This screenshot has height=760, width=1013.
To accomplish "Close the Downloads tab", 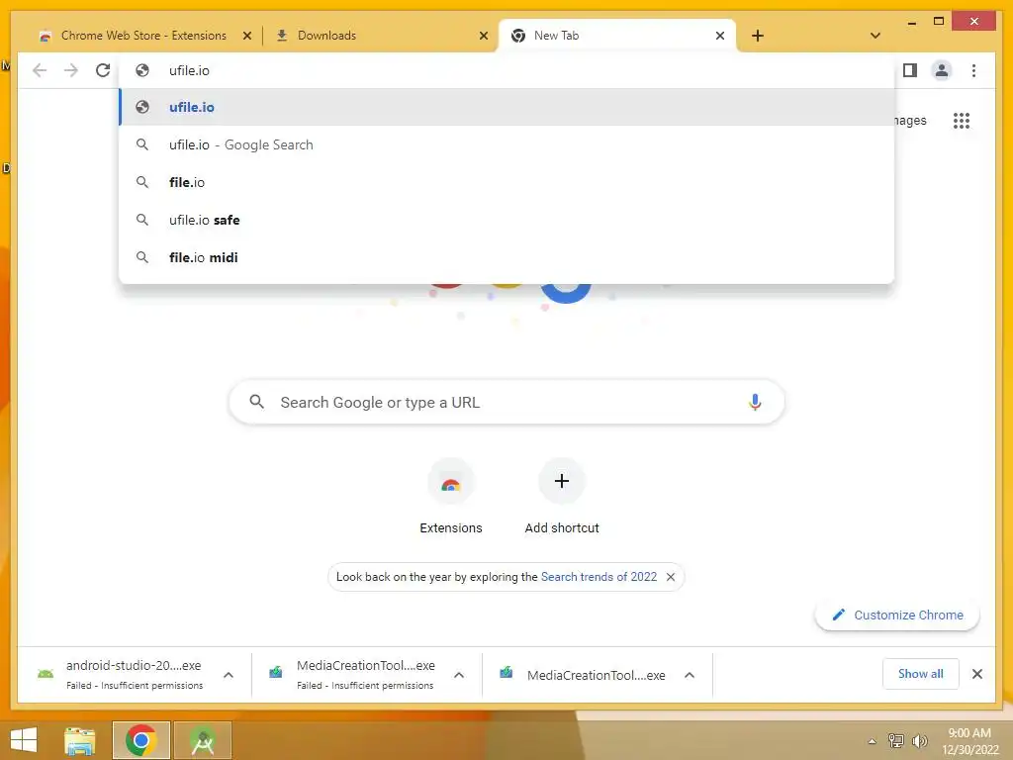I will 483,36.
